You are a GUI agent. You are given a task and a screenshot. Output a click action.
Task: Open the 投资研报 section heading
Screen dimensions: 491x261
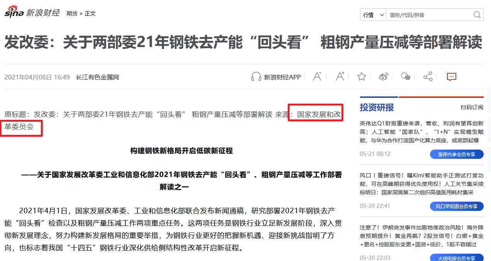click(x=377, y=107)
